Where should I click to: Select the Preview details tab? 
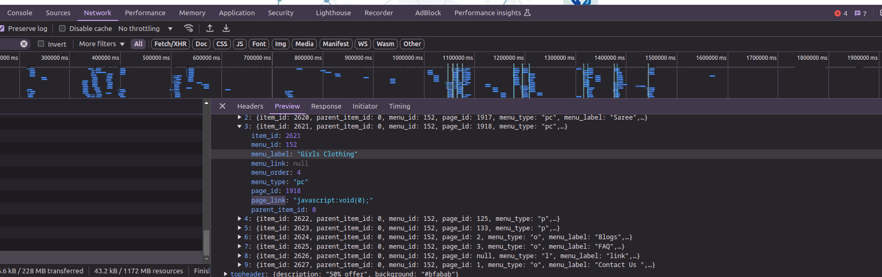(x=288, y=106)
